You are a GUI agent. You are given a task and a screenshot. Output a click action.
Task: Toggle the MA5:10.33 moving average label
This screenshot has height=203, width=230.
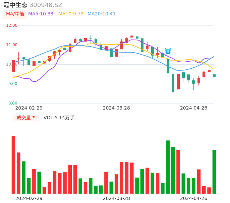click(x=41, y=14)
